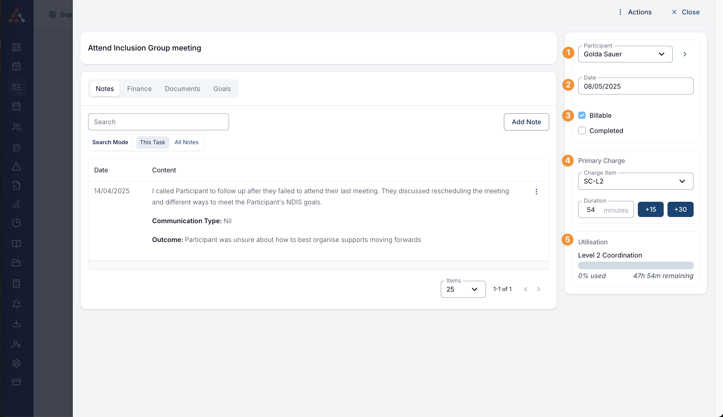Viewport: 723px width, 417px height.
Task: Select This Task search mode
Action: [152, 142]
